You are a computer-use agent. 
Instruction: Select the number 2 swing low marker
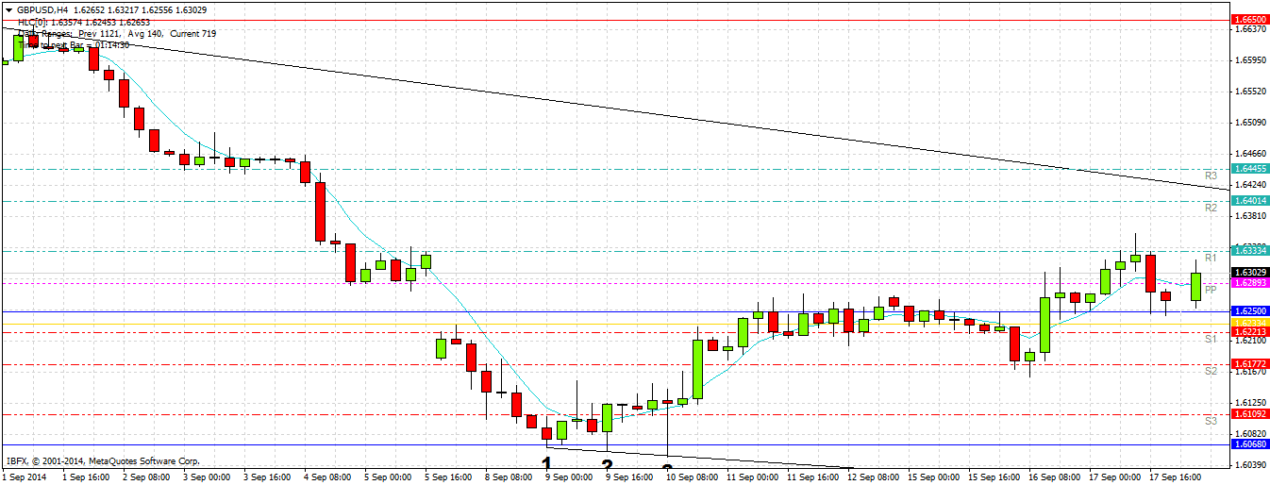607,465
